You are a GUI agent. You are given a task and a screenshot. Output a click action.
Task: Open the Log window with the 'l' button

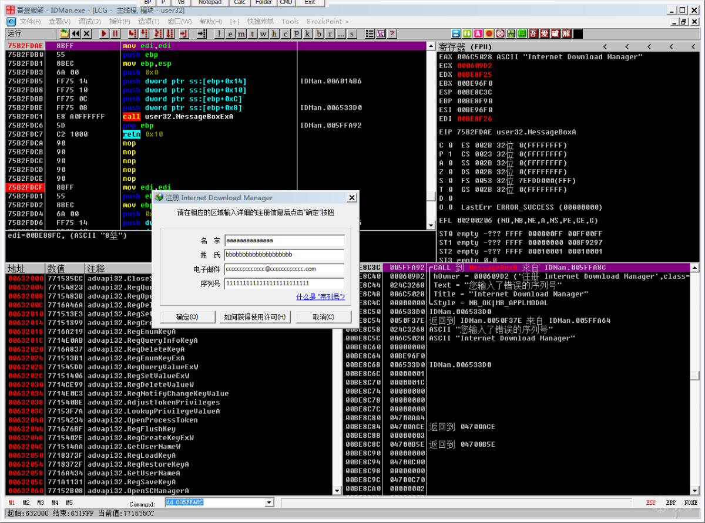[219, 33]
